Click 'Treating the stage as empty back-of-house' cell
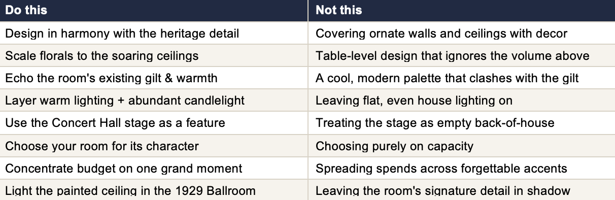This screenshot has width=615, height=200. point(461,123)
